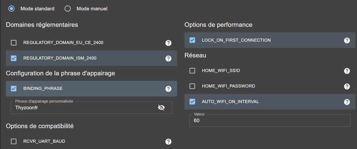Enable REGULATORY_DOMAIN_EU_CE_2400 checkbox
This screenshot has height=149, width=357.
[14, 43]
